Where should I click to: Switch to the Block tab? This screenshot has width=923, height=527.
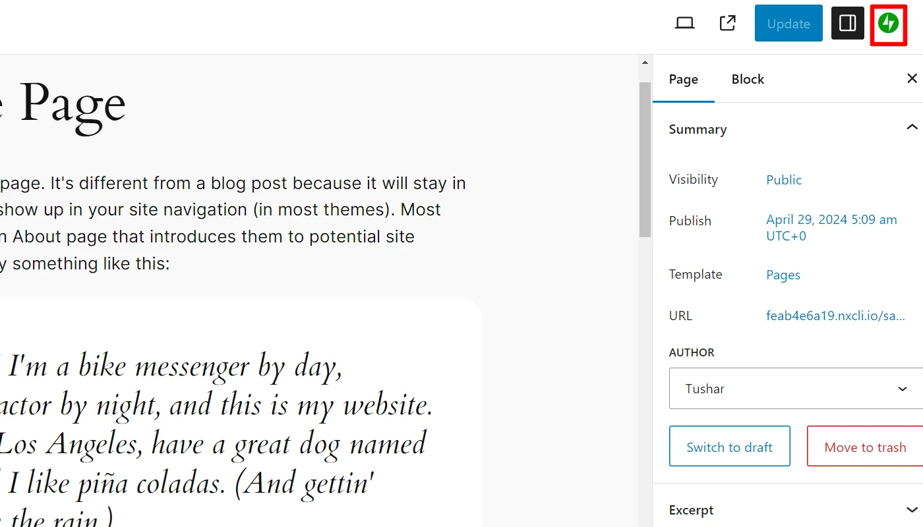(x=748, y=79)
